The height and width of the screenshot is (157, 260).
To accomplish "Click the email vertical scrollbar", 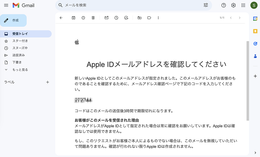I will [248, 81].
